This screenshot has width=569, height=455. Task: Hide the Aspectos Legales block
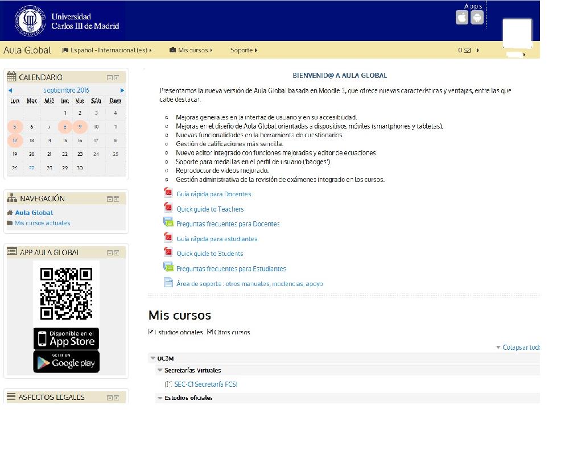tap(110, 398)
